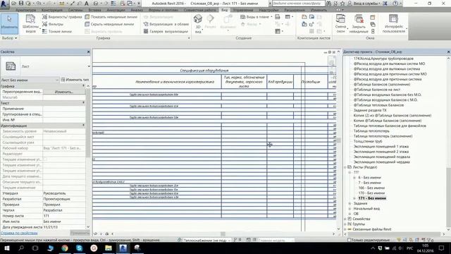The width and height of the screenshot is (451, 254).
Task: Open Фильтры (Filters) dialog
Action: click(53, 24)
